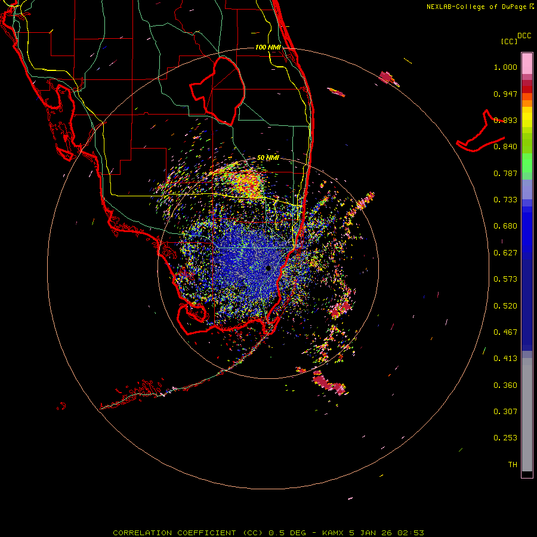Pick the bright green color bar segment
537x537 pixels.
click(x=527, y=163)
